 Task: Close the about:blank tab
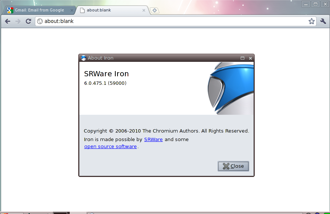[x=144, y=10]
